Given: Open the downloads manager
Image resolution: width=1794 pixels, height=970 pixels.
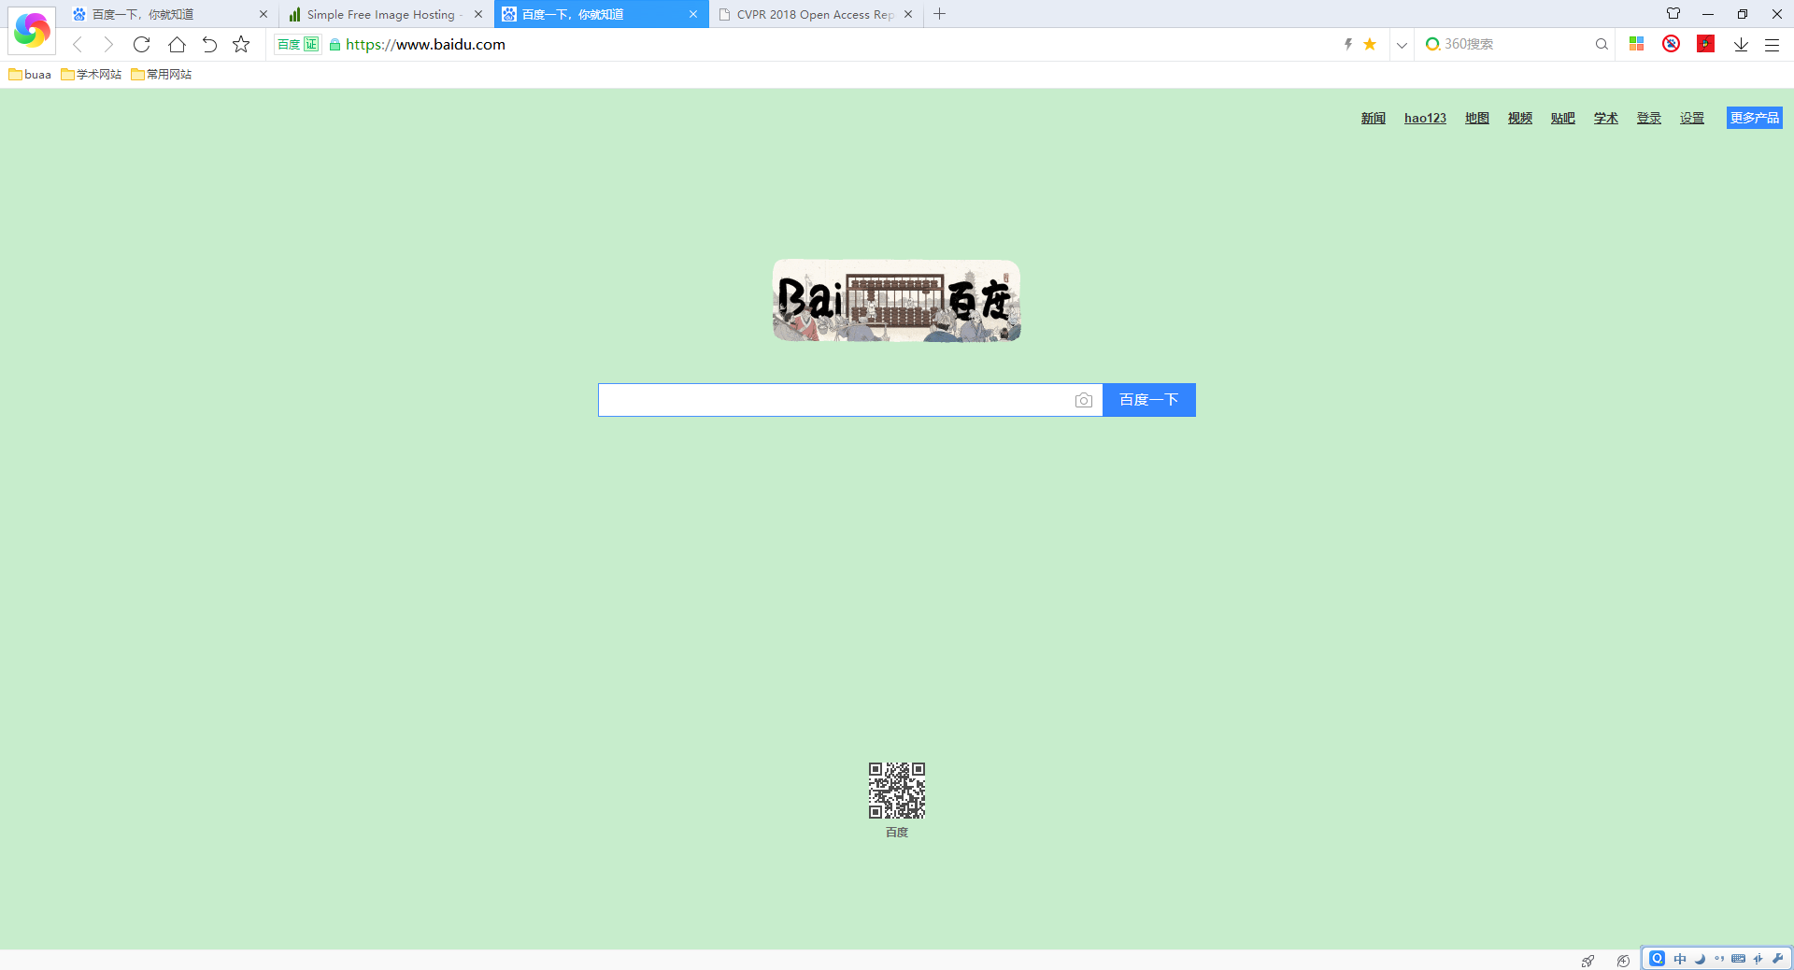Looking at the screenshot, I should coord(1741,44).
